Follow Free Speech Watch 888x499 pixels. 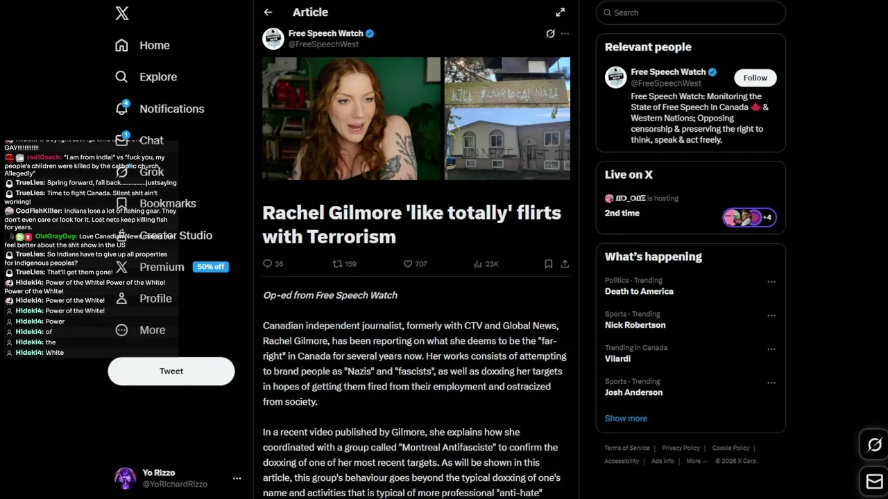tap(755, 78)
